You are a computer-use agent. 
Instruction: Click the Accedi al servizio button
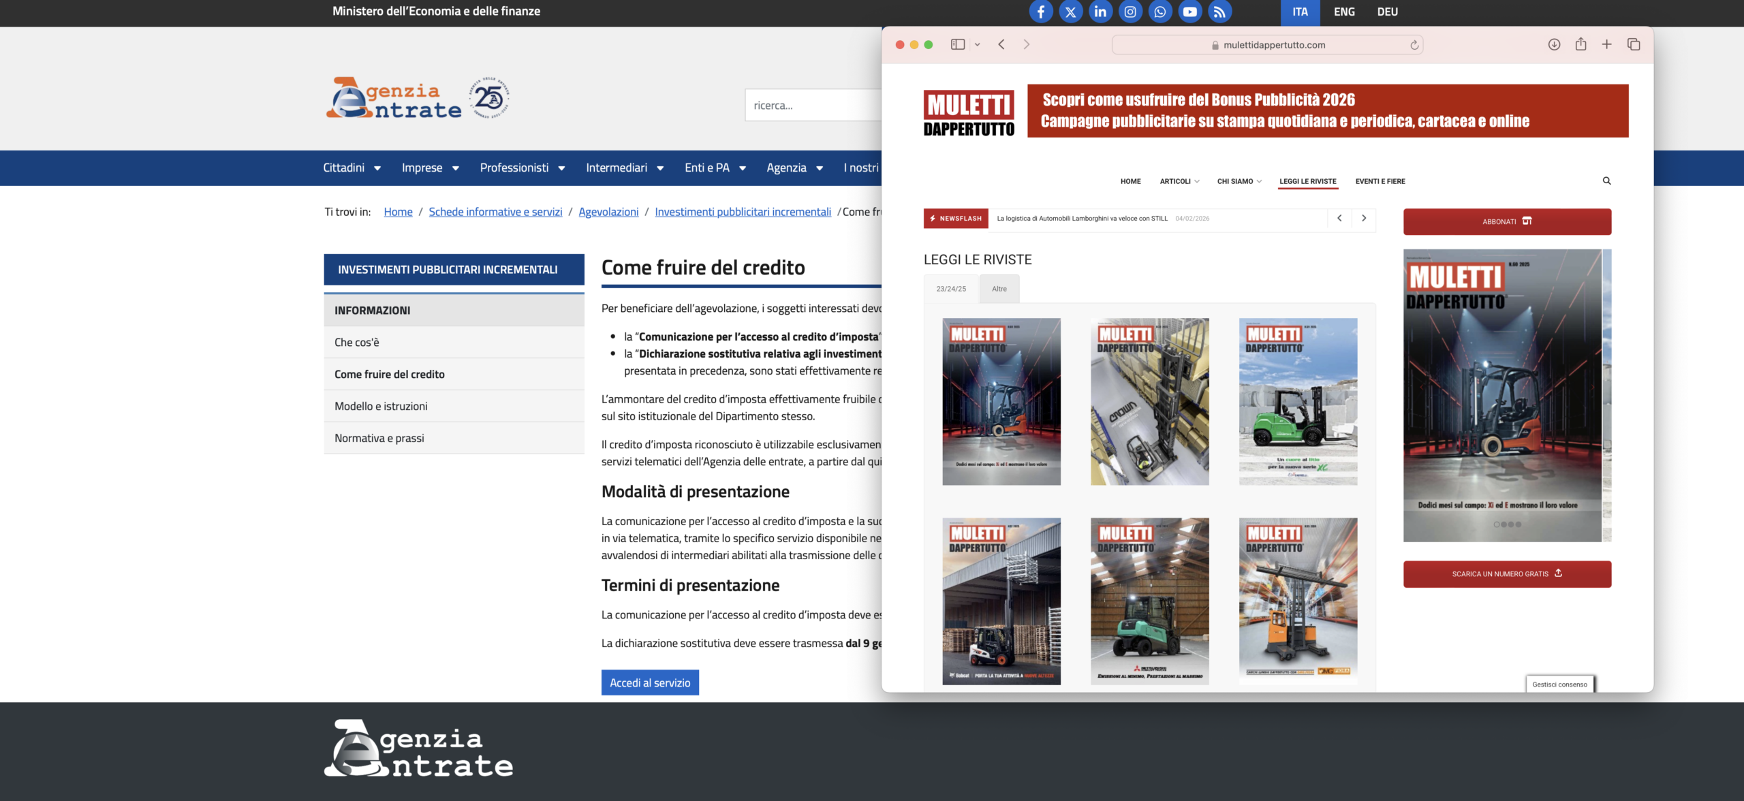click(x=649, y=682)
